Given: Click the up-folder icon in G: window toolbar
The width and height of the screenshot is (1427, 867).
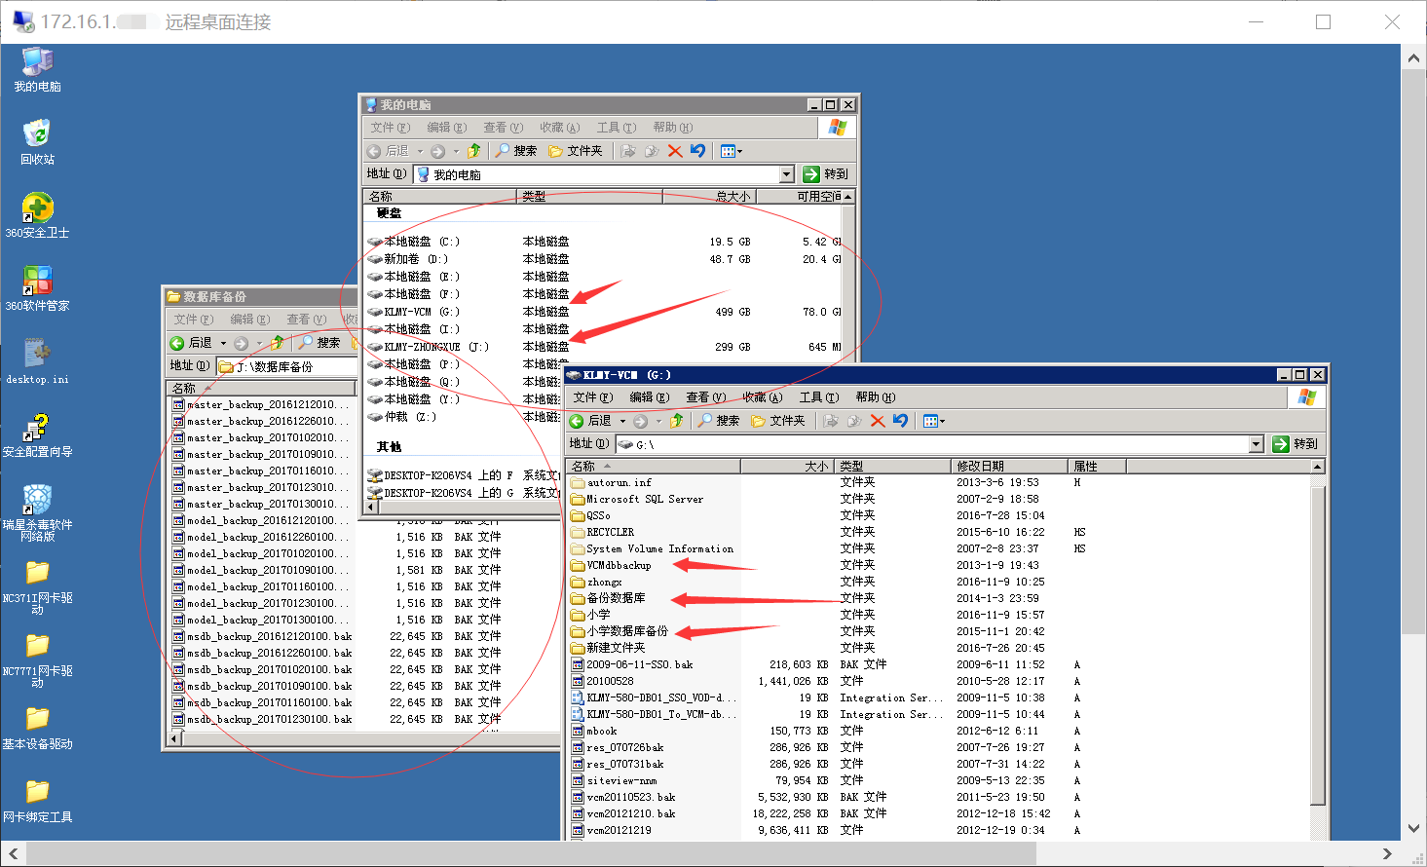Looking at the screenshot, I should click(x=676, y=421).
